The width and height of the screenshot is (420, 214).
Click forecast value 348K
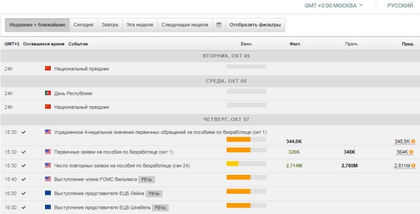(350, 152)
